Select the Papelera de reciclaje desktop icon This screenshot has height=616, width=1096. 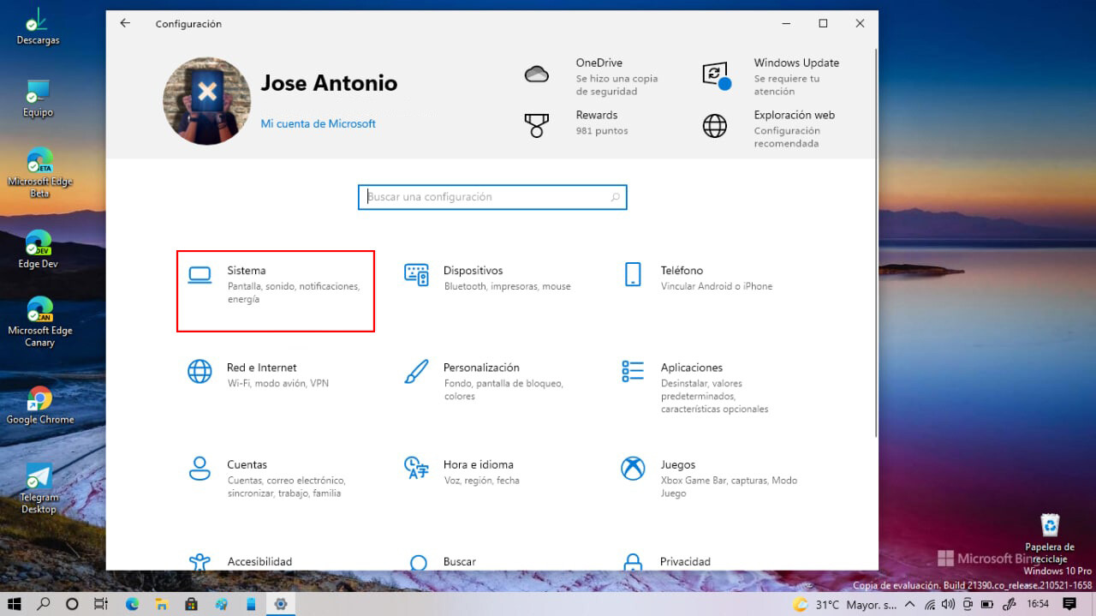(1050, 539)
